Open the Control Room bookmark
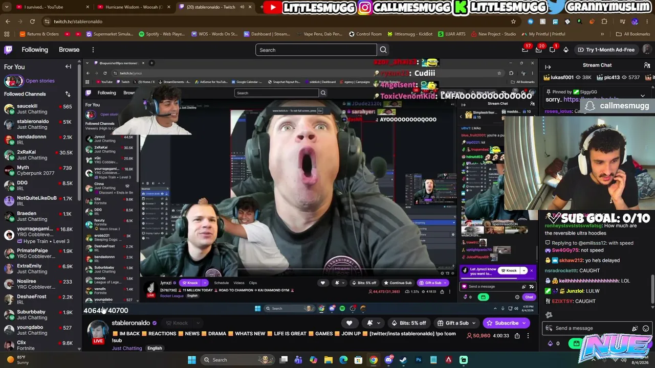Image resolution: width=655 pixels, height=368 pixels. point(365,34)
